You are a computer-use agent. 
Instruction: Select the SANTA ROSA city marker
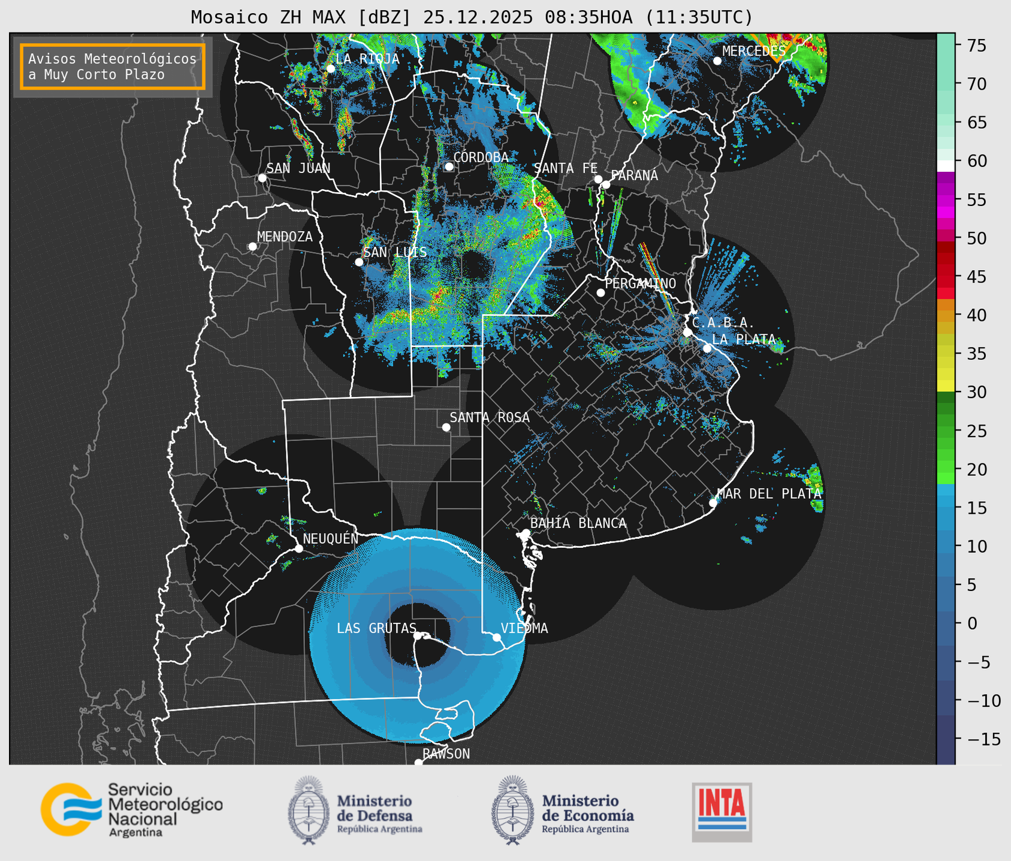[x=446, y=427]
